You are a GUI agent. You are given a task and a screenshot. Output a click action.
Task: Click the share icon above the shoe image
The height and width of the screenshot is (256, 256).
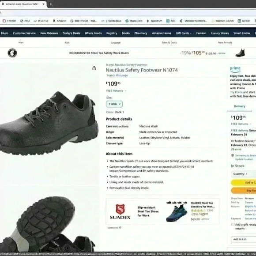click(94, 68)
